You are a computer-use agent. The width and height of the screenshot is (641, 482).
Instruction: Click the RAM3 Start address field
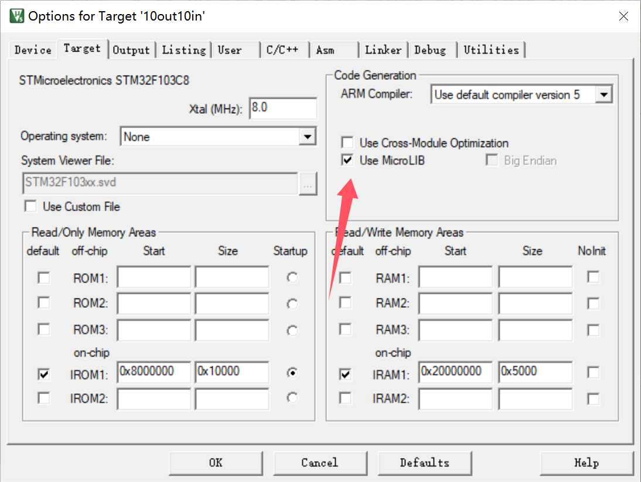point(455,330)
